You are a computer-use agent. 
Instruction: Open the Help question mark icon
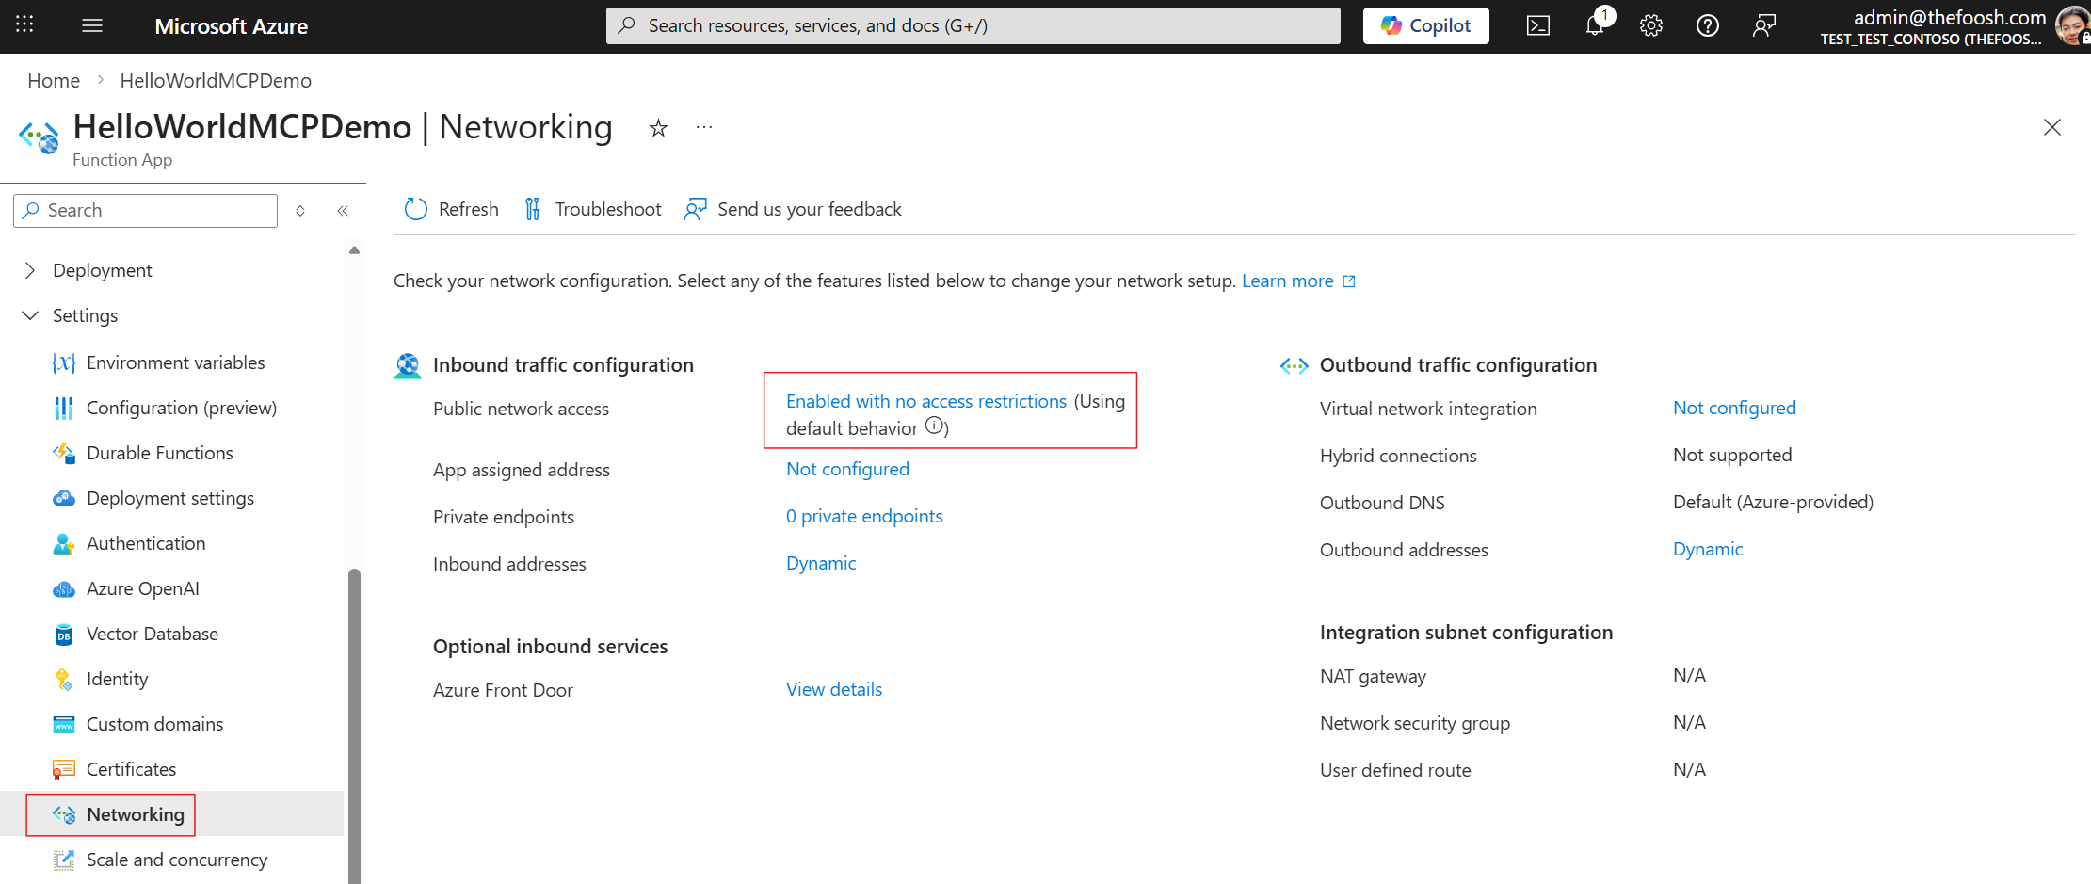pyautogui.click(x=1708, y=25)
